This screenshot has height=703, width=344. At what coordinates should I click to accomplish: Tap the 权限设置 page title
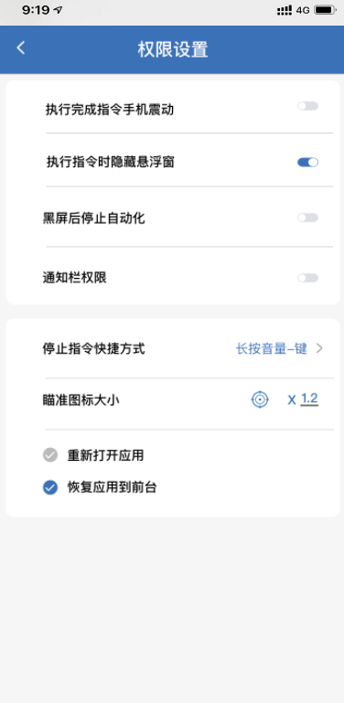[173, 49]
